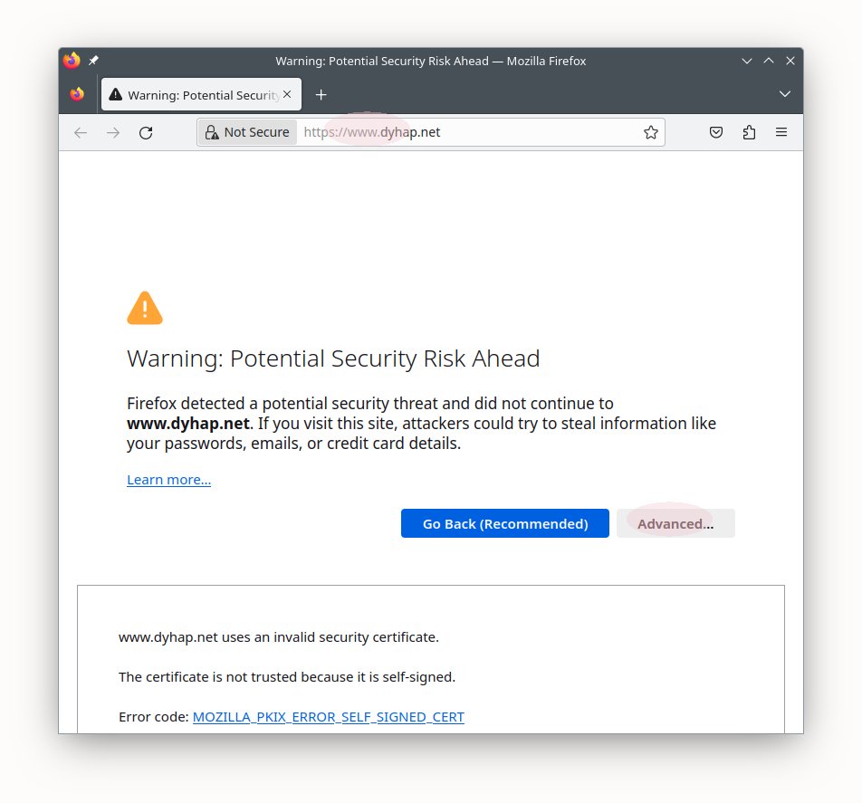Screen dimensions: 862x803
Task: Open the Extensions puzzle icon
Action: tap(749, 133)
